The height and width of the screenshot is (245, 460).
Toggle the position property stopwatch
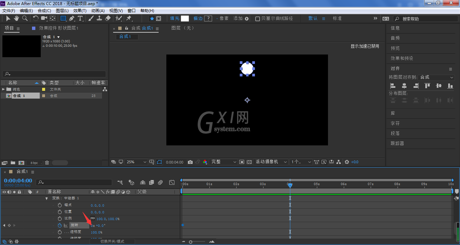[x=60, y=212]
